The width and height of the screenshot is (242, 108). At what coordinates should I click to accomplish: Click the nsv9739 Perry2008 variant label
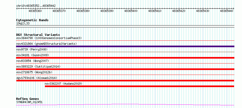32,49
